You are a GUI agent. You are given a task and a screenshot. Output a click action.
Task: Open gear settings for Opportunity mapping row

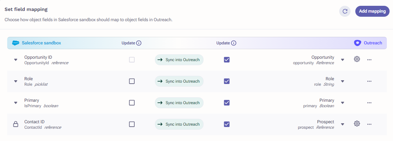(357, 59)
